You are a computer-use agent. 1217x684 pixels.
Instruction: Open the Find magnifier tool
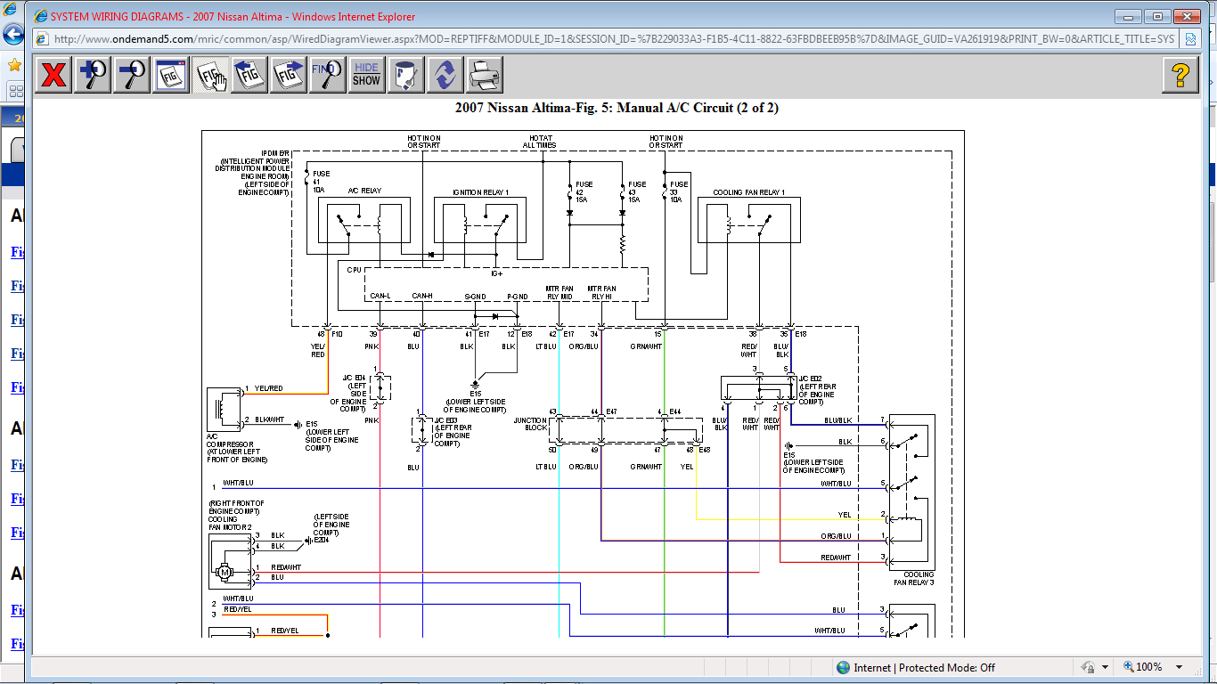click(327, 75)
